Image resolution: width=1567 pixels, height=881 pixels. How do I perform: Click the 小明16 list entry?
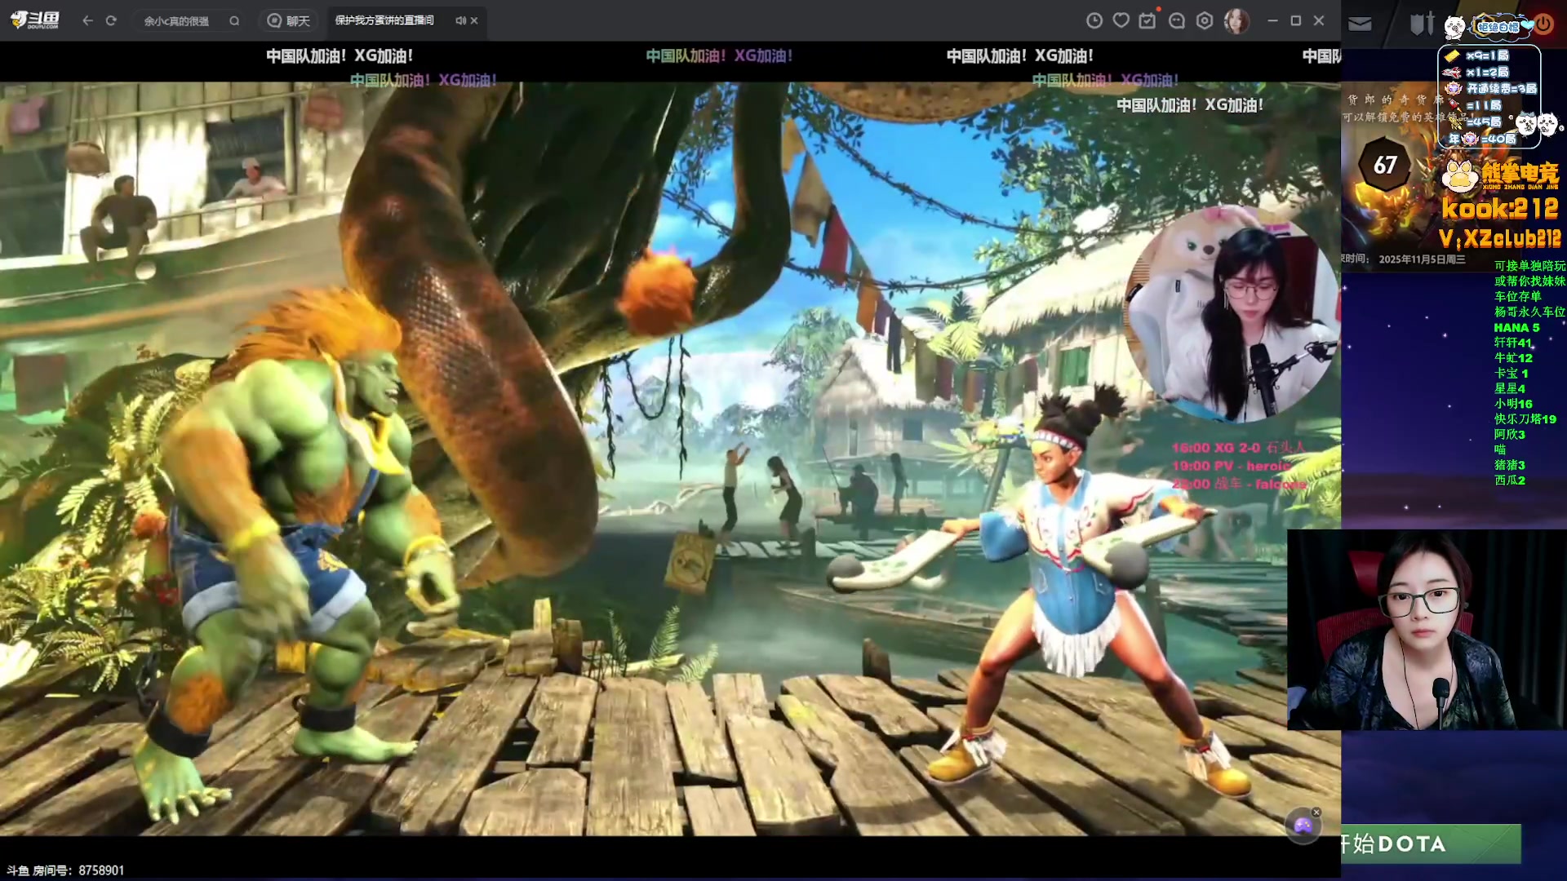click(1513, 404)
